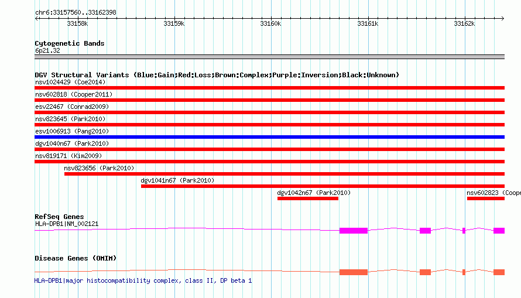
Task: Select the red bar under nsv819171
Action: (269, 162)
